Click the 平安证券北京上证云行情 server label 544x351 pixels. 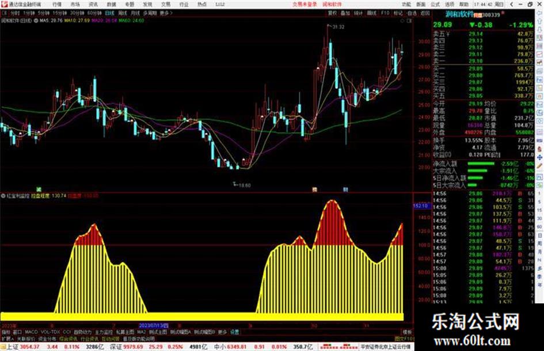[x=385, y=346]
